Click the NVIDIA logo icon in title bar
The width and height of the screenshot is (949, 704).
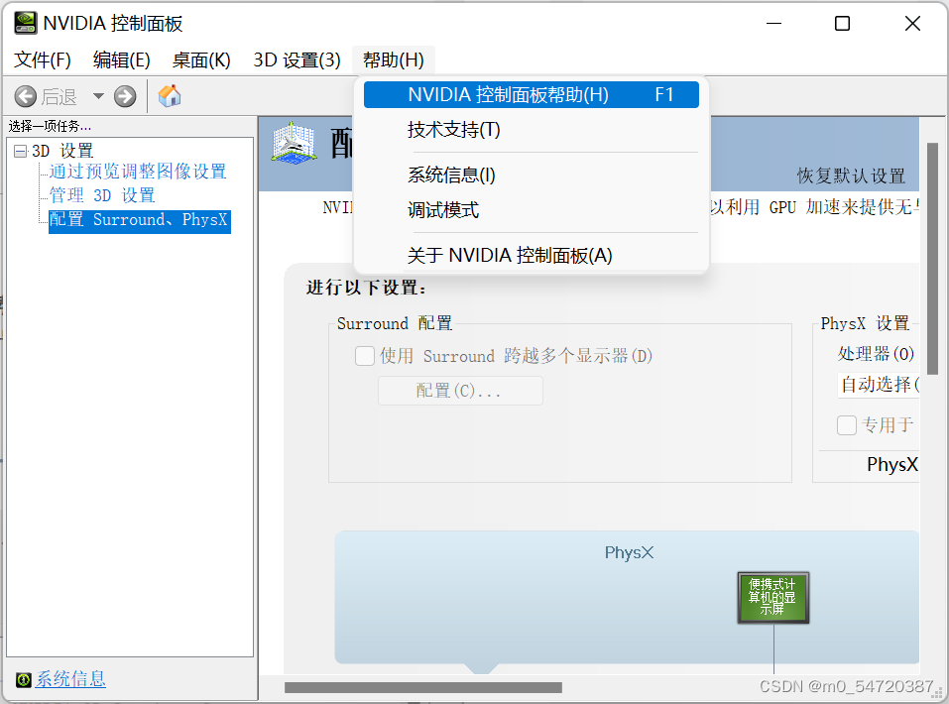pyautogui.click(x=26, y=23)
